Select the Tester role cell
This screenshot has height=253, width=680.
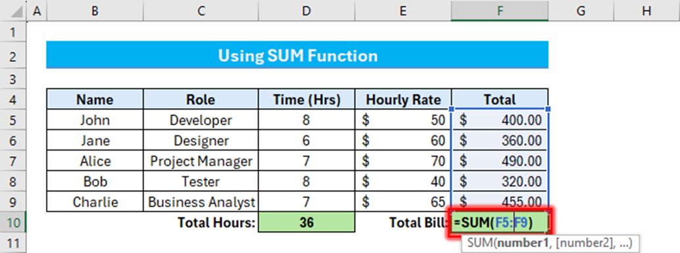[x=201, y=181]
